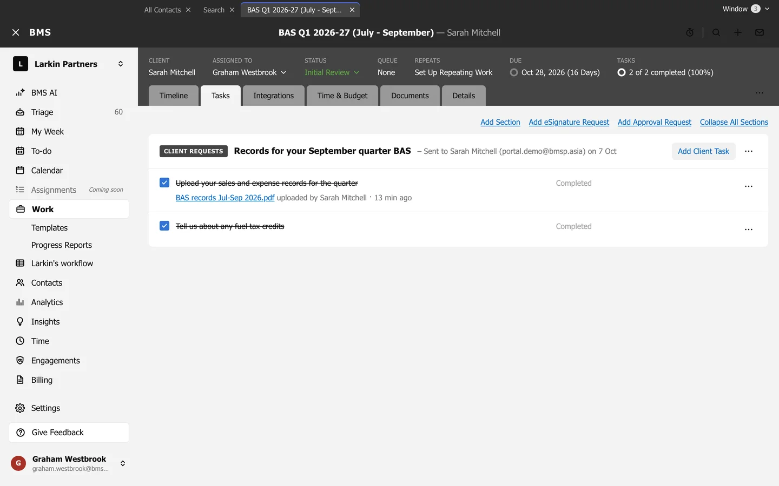The width and height of the screenshot is (779, 486).
Task: Open Triage inbox in sidebar
Action: point(69,112)
